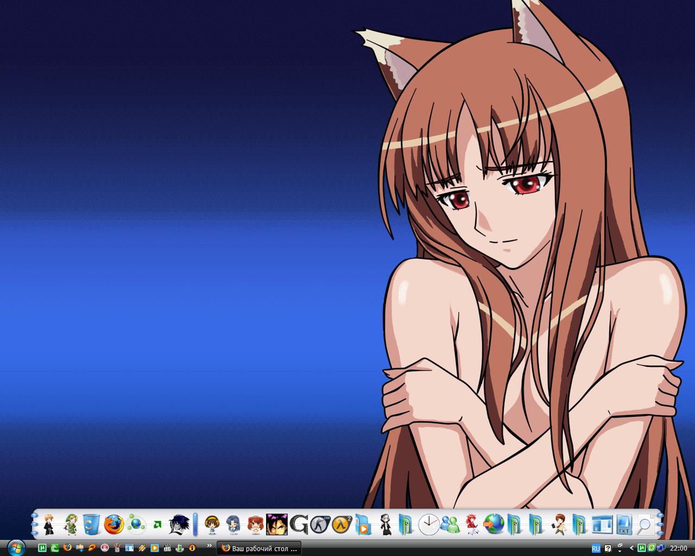The image size is (695, 556).
Task: Open the blue window layout dock icon
Action: pyautogui.click(x=602, y=525)
